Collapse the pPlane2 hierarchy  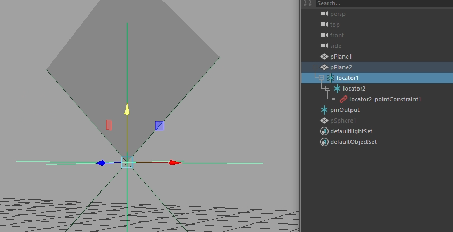315,67
